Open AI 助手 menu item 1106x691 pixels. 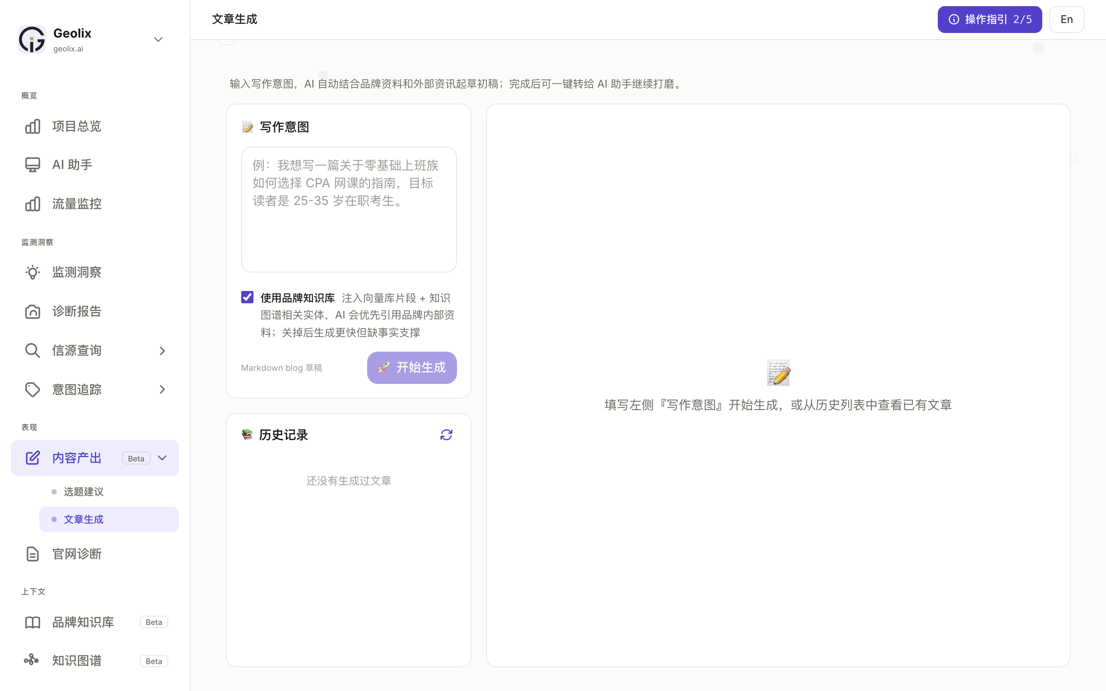[x=95, y=165]
